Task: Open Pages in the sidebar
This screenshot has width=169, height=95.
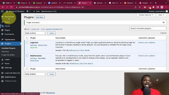Action: pos(7,30)
